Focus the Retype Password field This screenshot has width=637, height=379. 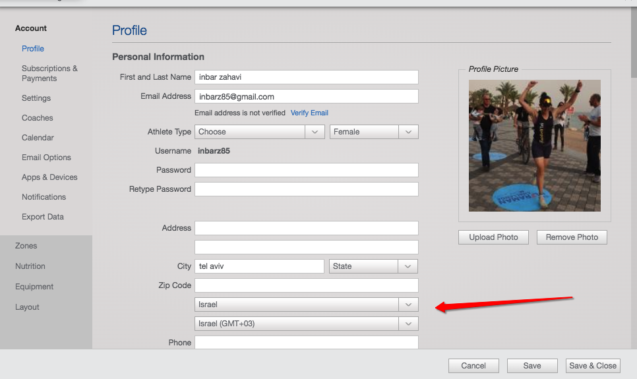(x=307, y=189)
